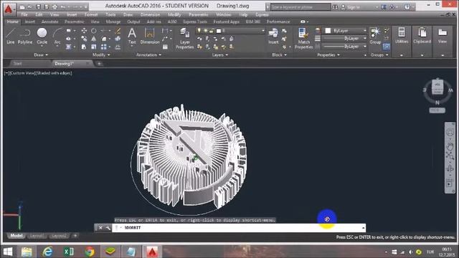The image size is (459, 258).
Task: Click the object color swatch beside ByLayer
Action: click(x=328, y=30)
